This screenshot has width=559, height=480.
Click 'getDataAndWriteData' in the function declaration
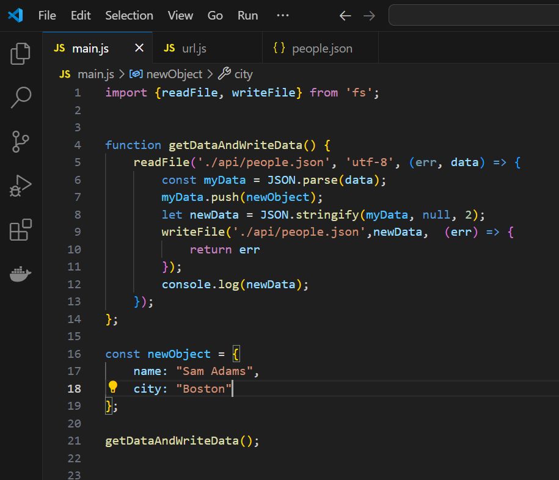click(x=235, y=145)
